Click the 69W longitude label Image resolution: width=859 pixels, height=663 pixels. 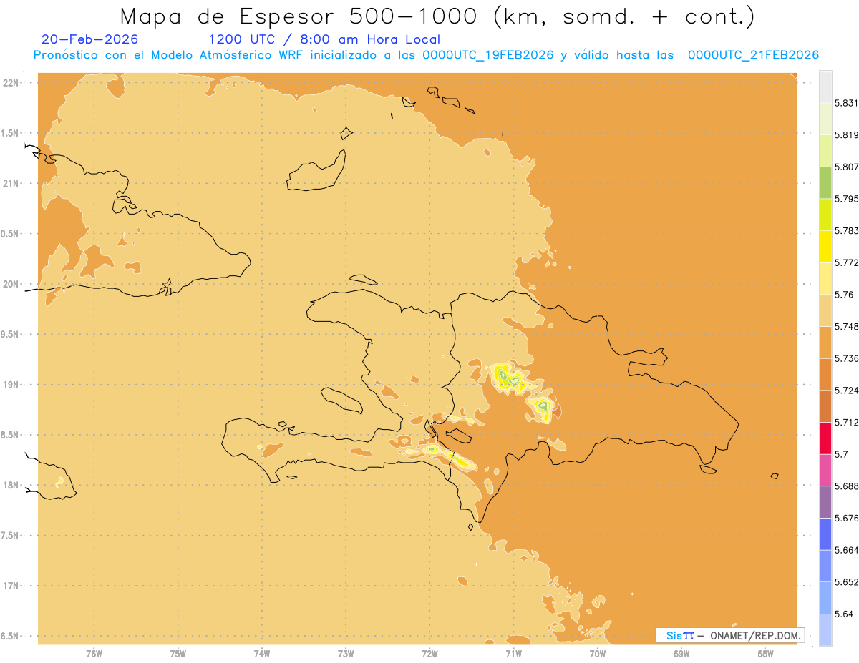pyautogui.click(x=681, y=653)
